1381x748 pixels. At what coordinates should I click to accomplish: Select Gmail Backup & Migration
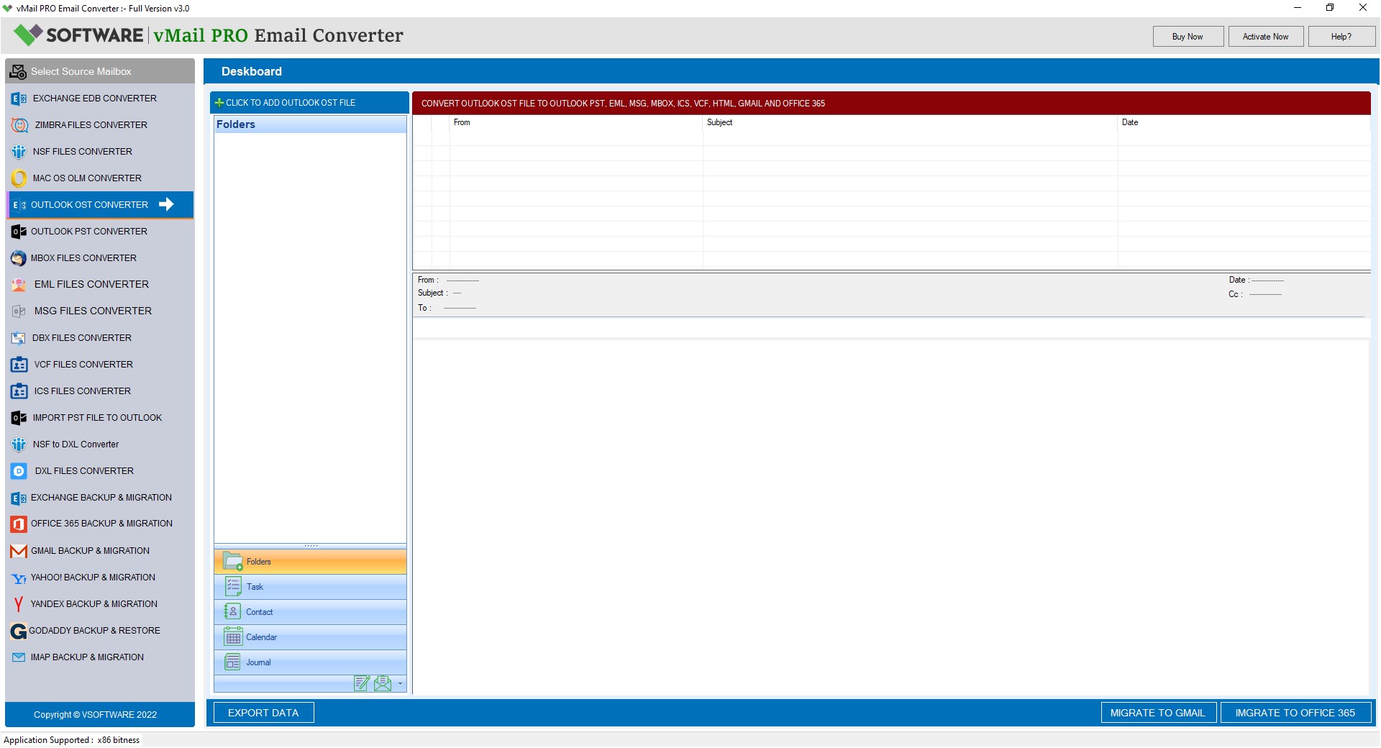100,551
